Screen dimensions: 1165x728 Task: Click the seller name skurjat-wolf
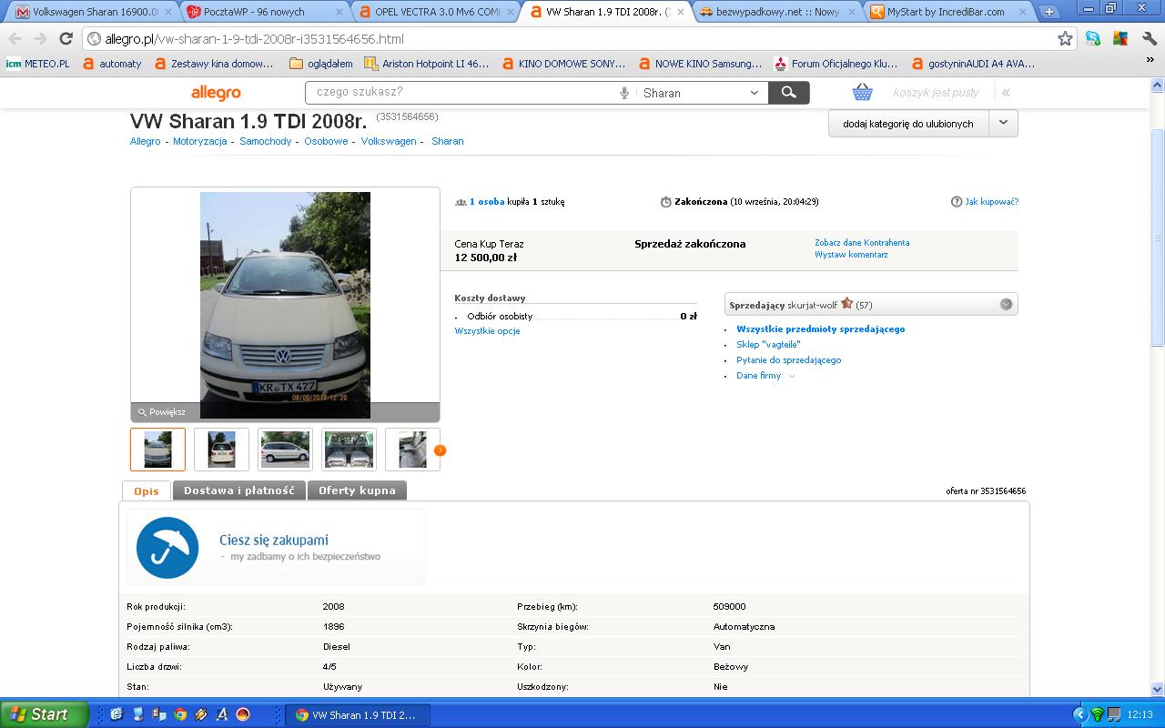pos(813,305)
